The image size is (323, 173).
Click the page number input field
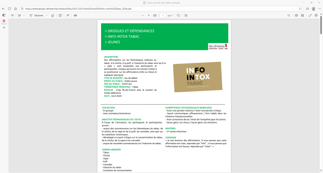[x=163, y=15]
